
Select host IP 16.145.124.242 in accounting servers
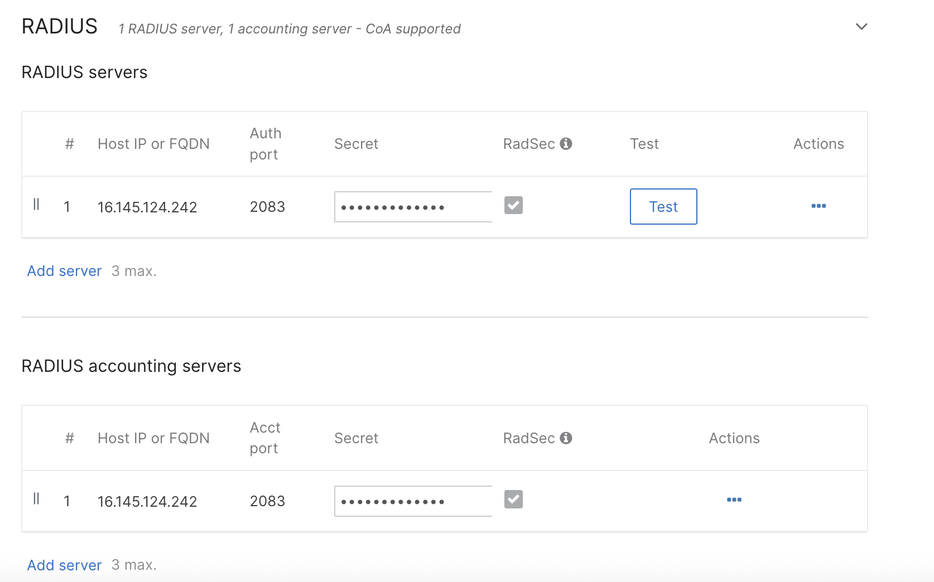tap(147, 502)
